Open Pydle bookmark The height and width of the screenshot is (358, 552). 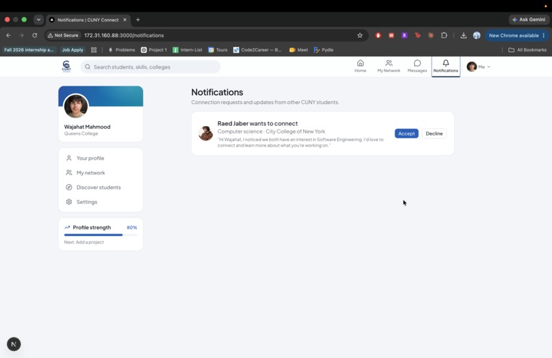pos(323,50)
